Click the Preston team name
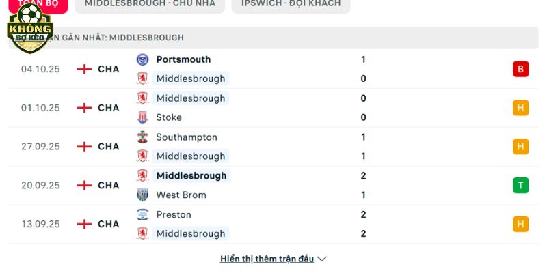The width and height of the screenshot is (547, 273). (x=174, y=214)
